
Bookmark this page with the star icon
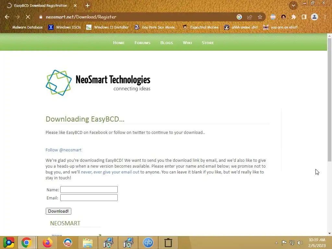coord(260,17)
